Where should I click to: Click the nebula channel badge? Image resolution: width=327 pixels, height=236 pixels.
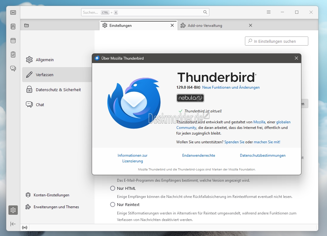[x=190, y=98]
